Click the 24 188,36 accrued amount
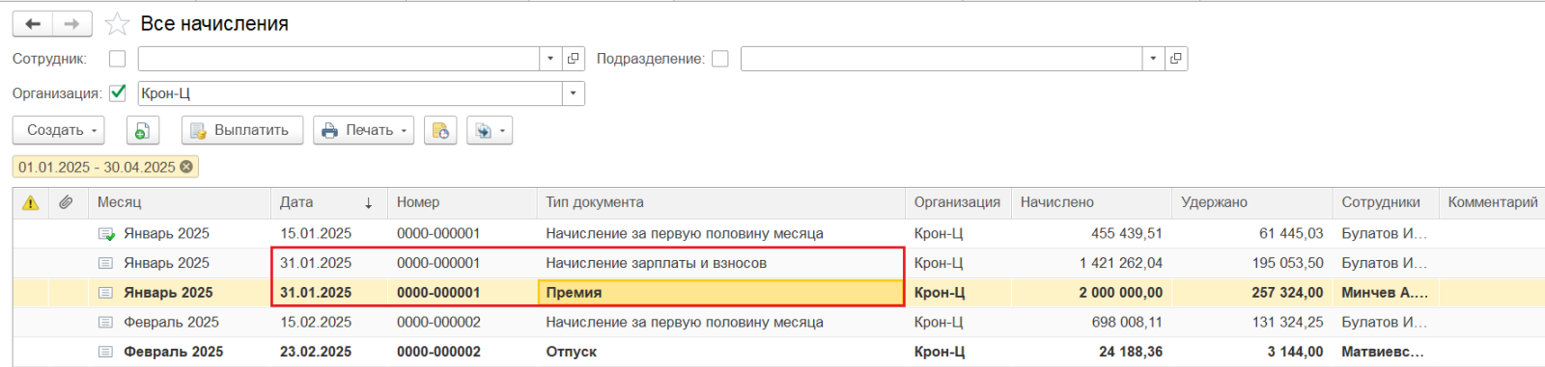 1131,352
